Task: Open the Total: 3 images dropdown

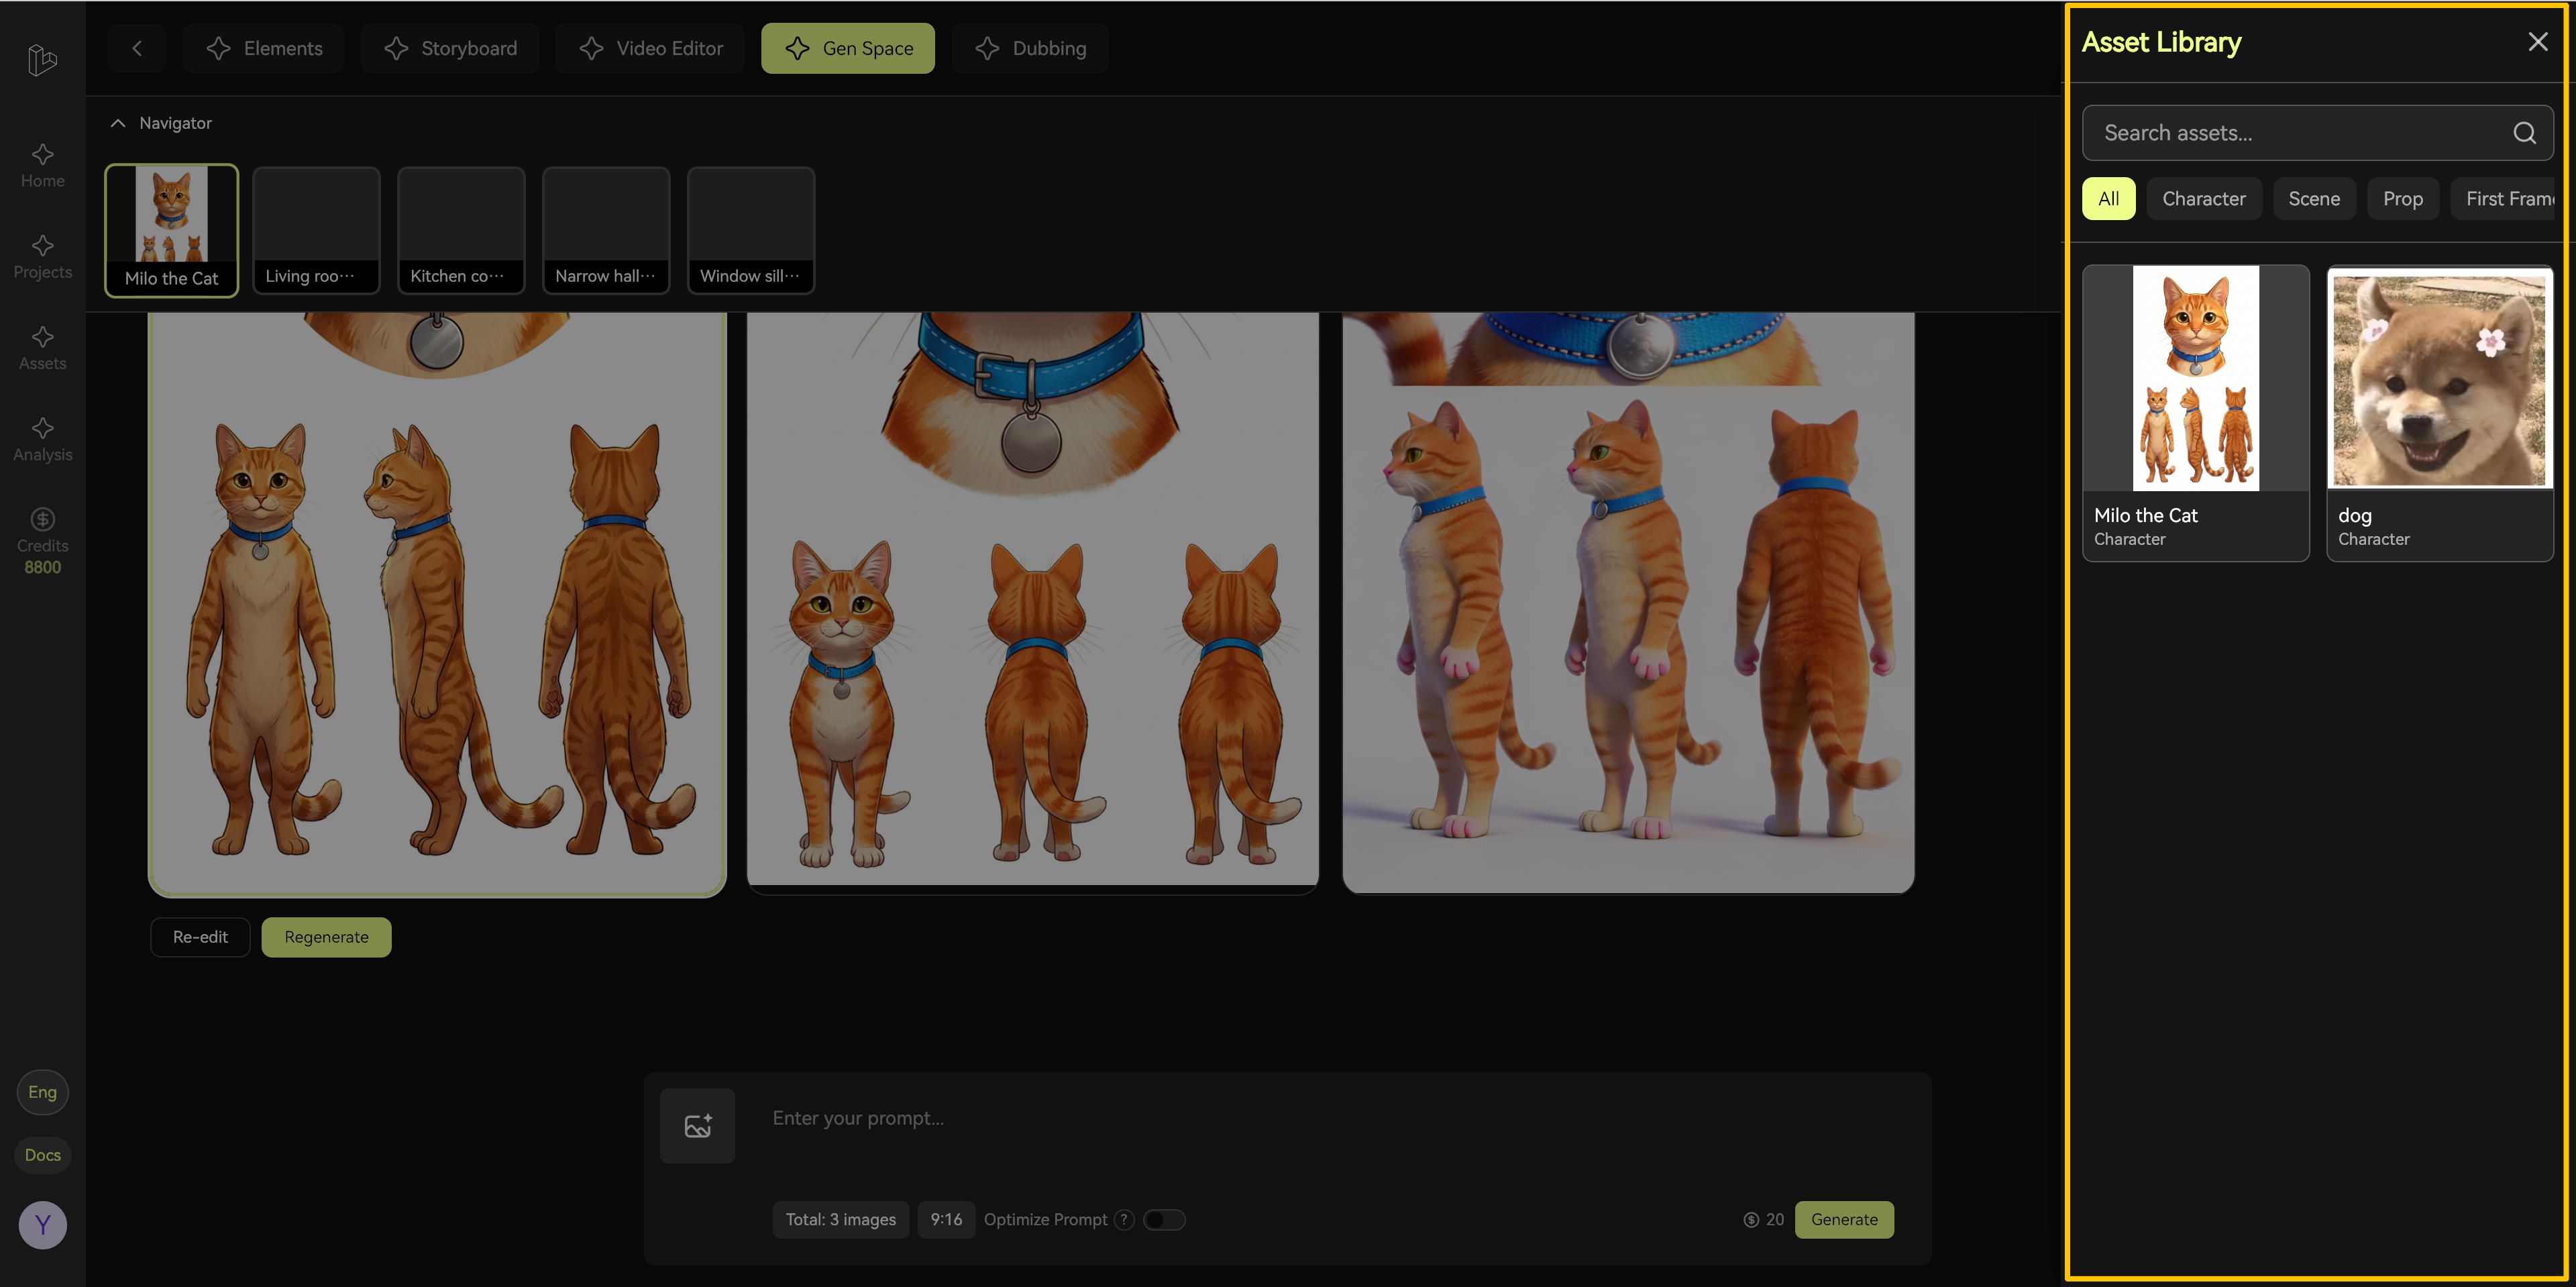Action: pyautogui.click(x=840, y=1220)
